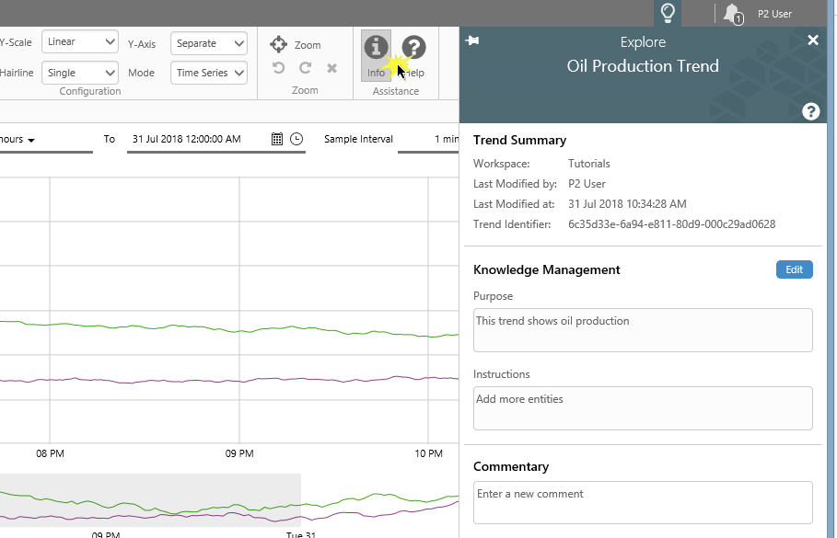Expand the Y-Scale Linear dropdown
Screen dimensions: 837x538
tap(81, 42)
